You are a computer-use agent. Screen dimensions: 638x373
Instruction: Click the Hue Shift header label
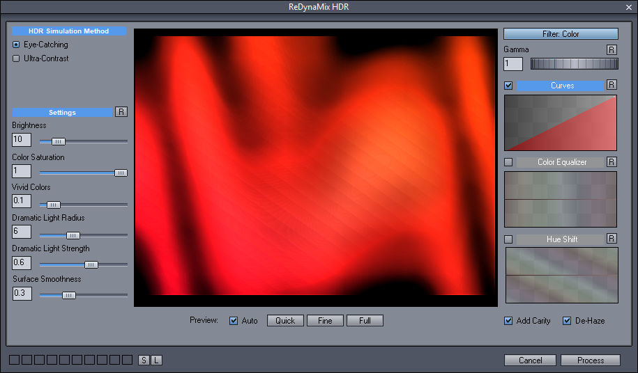pyautogui.click(x=561, y=239)
